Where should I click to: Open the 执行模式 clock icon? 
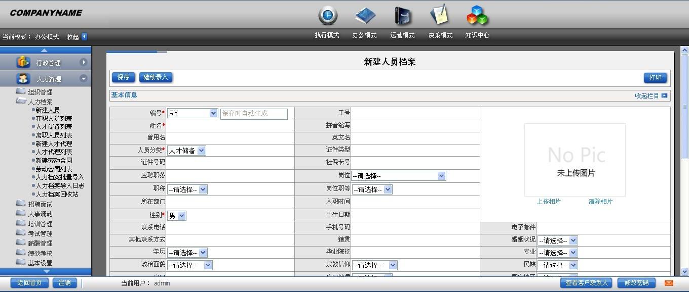[328, 15]
